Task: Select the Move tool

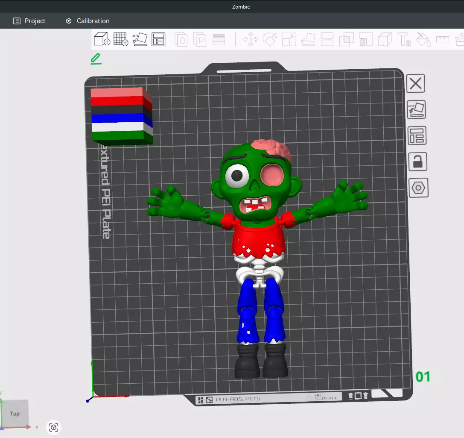Action: tap(251, 39)
